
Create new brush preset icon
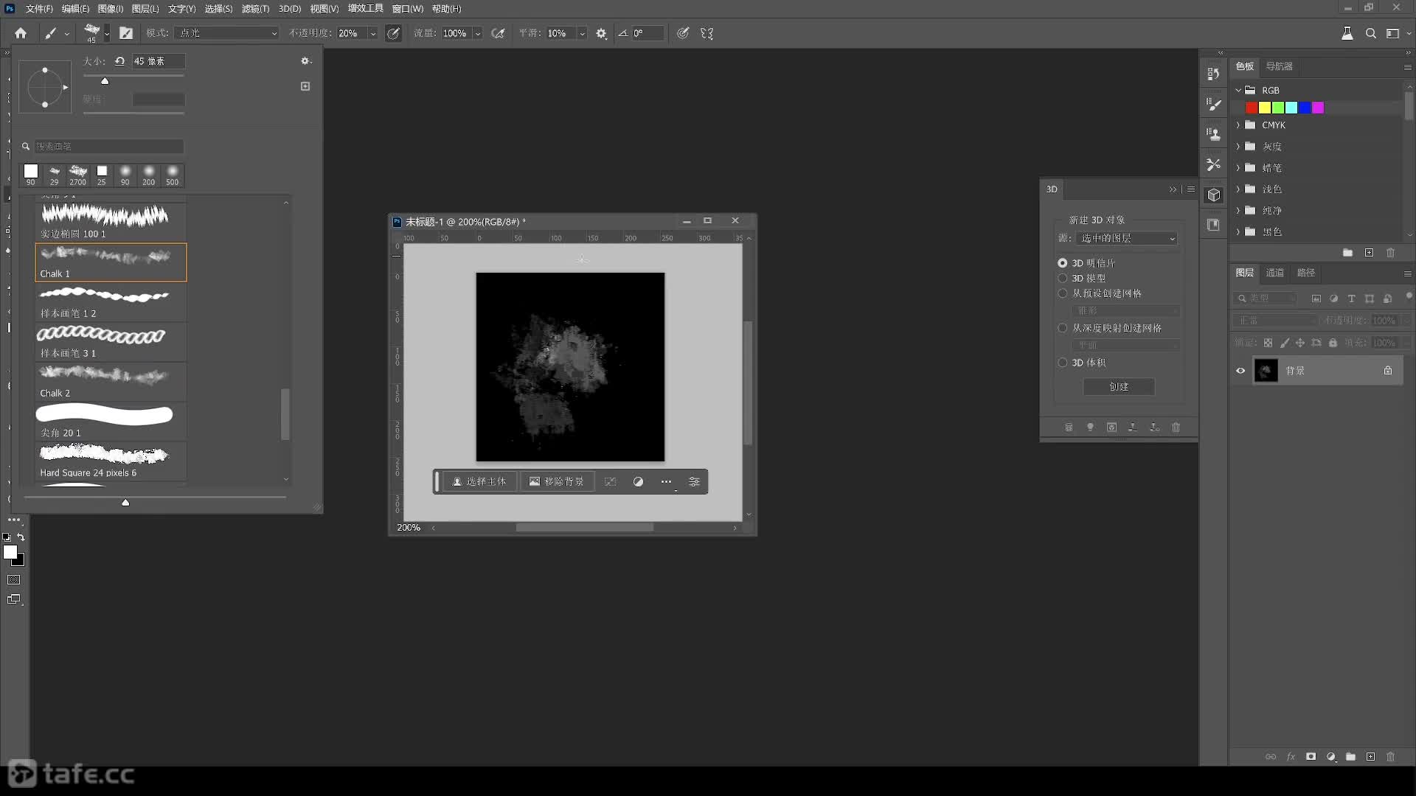pos(305,86)
